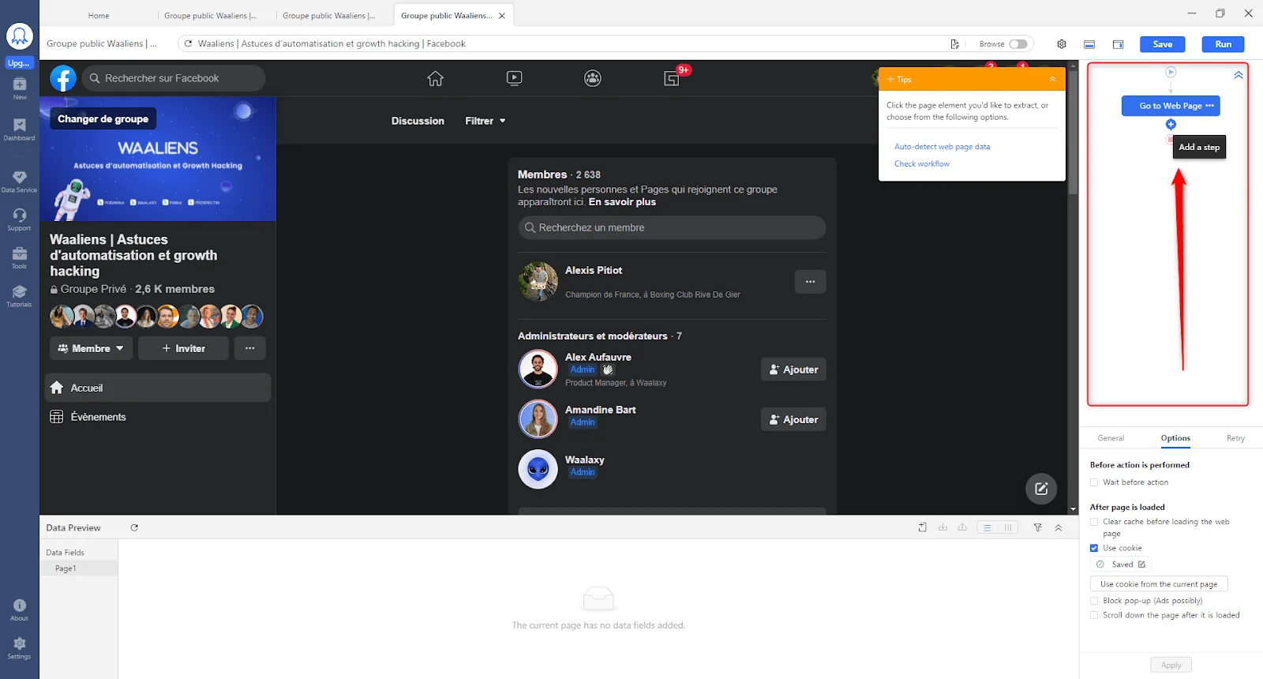Enable Block pop-up (Ads possibly)
This screenshot has width=1263, height=679.
tap(1094, 601)
